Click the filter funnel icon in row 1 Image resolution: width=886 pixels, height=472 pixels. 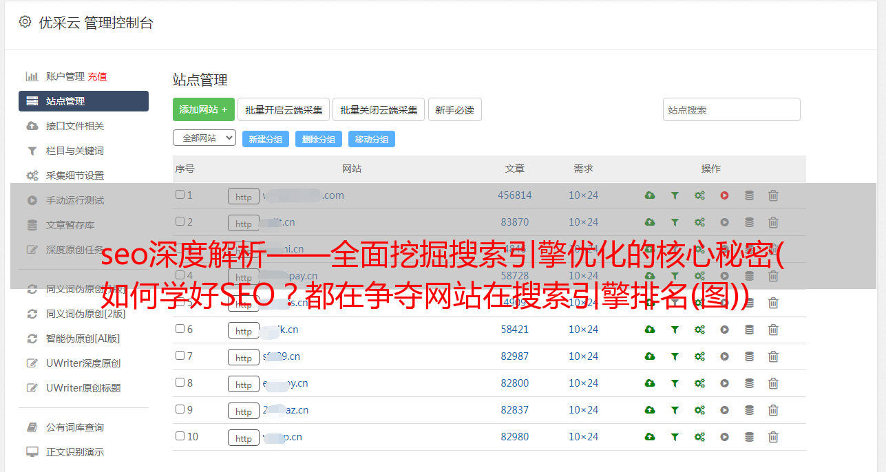[x=675, y=195]
